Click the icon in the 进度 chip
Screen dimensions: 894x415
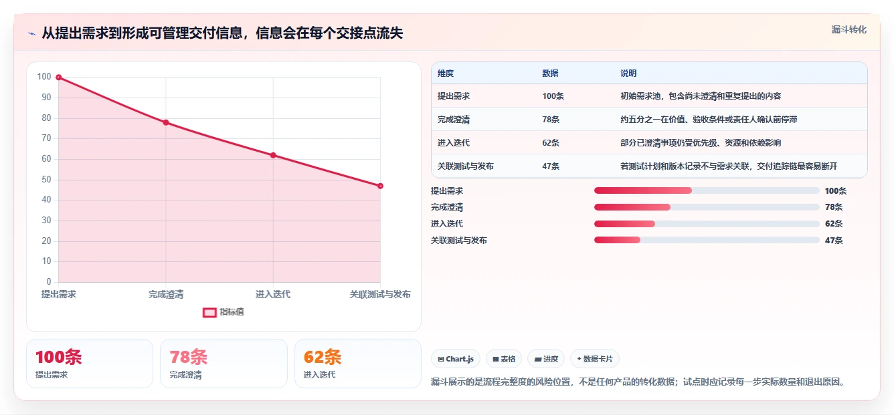tap(537, 359)
